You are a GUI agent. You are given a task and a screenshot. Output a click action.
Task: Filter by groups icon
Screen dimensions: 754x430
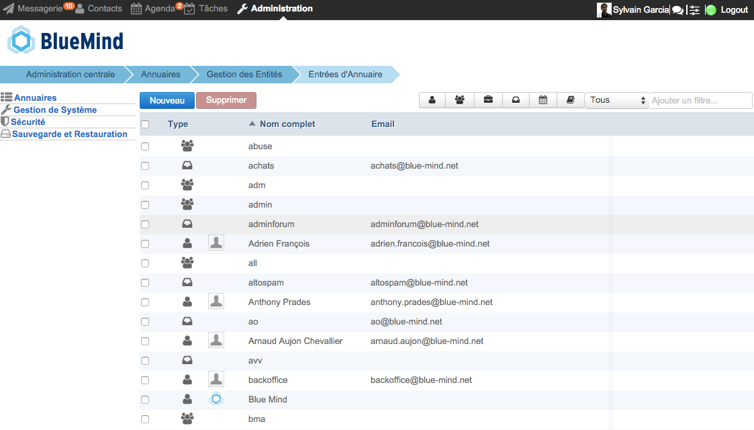460,100
